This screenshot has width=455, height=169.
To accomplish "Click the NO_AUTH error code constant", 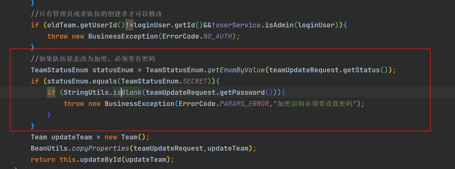I will pyautogui.click(x=218, y=36).
